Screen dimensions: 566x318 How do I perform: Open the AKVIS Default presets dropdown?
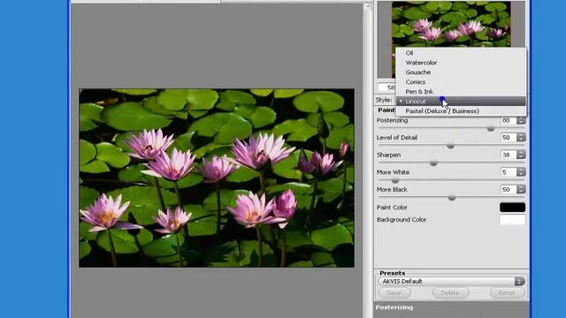click(x=451, y=281)
